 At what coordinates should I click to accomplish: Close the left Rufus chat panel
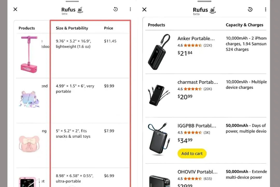pos(15,9)
